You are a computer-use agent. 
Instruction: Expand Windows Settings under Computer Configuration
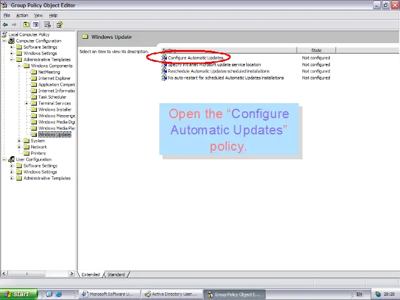(11, 53)
